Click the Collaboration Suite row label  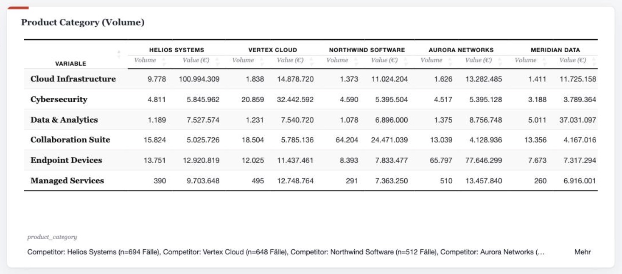pos(70,140)
